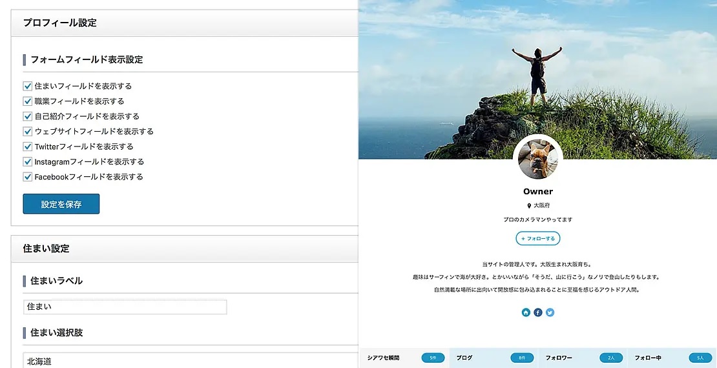Disable Facebookフィールドを表示する checkbox
Screen dimensions: 717x368
click(28, 177)
